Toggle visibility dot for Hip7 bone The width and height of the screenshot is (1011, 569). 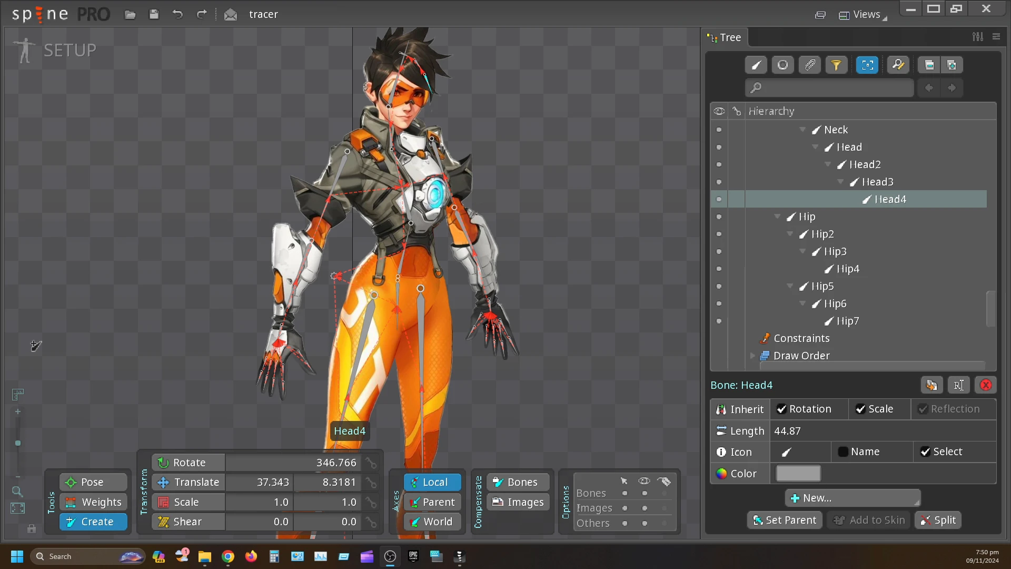coord(719,321)
